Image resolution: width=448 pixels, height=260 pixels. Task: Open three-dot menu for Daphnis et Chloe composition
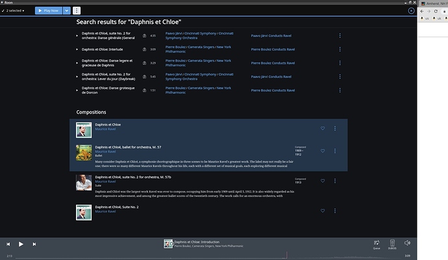335,128
